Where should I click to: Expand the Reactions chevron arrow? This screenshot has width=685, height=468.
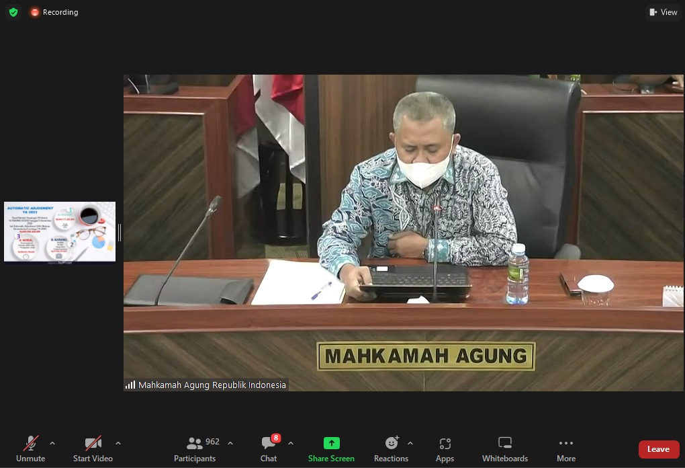(x=410, y=443)
